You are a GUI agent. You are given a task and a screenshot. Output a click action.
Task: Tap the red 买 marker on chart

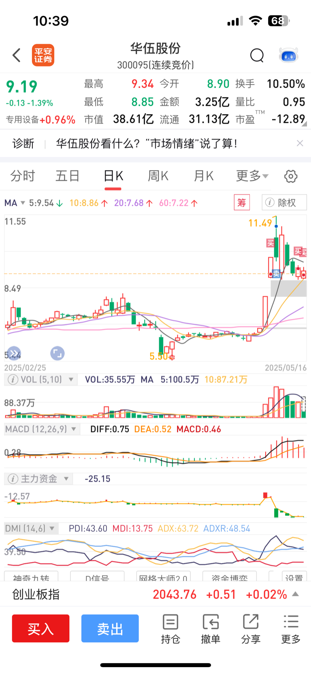(270, 243)
